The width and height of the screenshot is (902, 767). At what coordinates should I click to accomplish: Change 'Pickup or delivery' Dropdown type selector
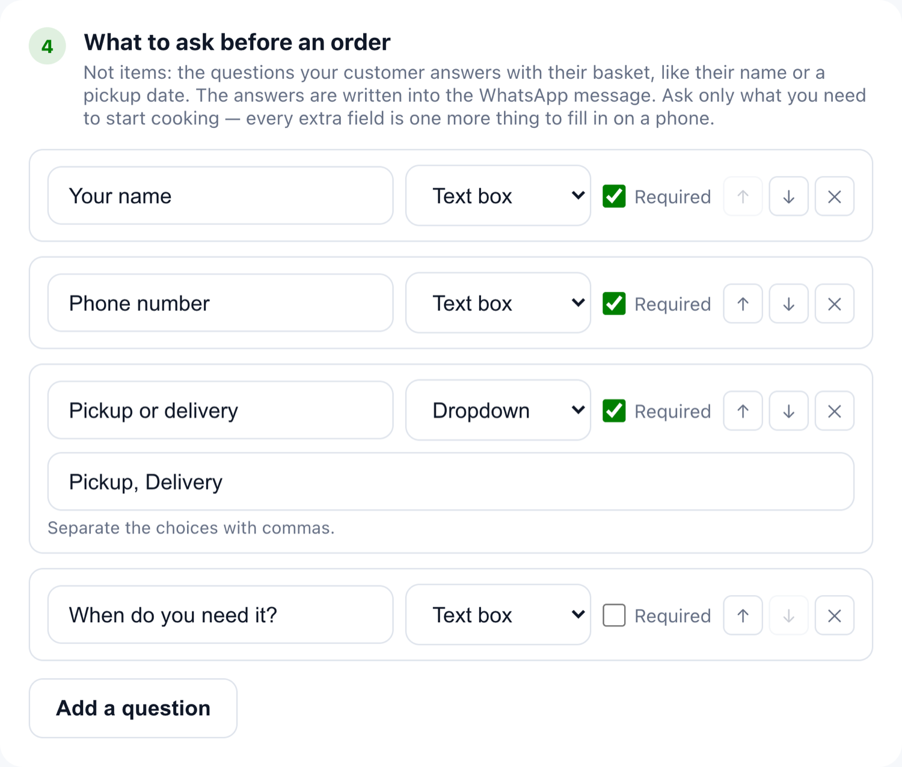[498, 411]
